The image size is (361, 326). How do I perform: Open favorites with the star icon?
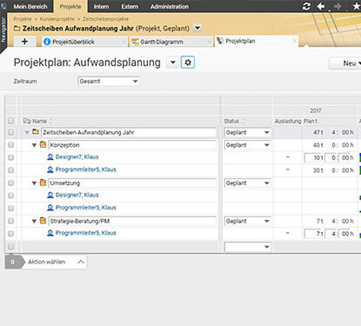pyautogui.click(x=357, y=6)
